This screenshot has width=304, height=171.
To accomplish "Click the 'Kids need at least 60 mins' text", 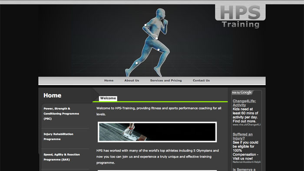I will [245, 115].
